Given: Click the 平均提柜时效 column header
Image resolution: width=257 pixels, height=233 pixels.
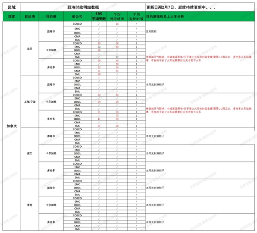Looking at the screenshot, I should [136, 17].
